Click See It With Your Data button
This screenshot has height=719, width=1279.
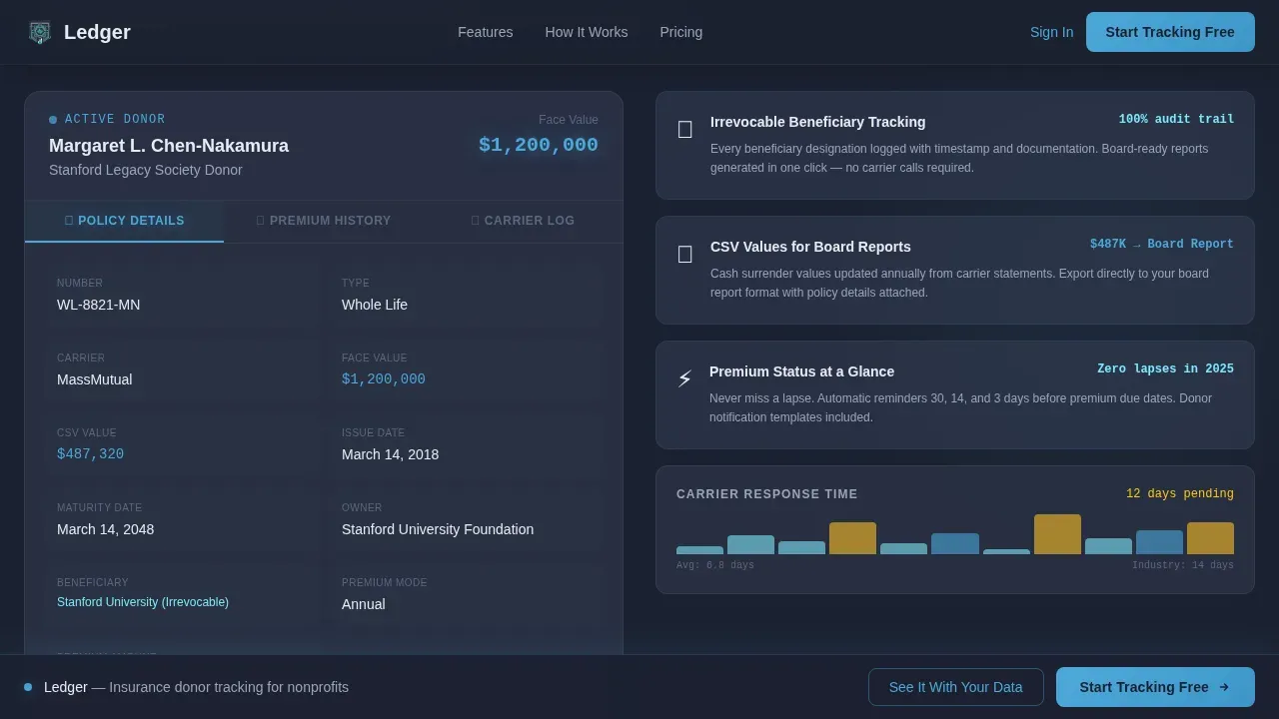[956, 687]
